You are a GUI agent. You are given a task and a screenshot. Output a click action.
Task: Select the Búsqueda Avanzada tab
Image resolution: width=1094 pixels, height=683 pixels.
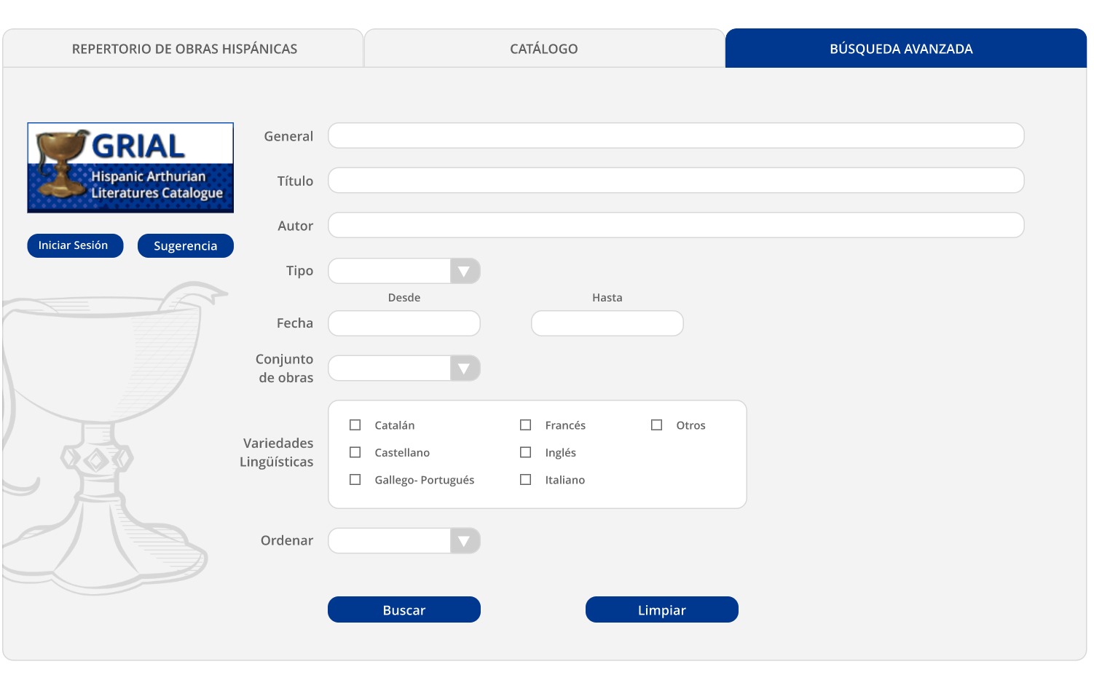pos(901,49)
